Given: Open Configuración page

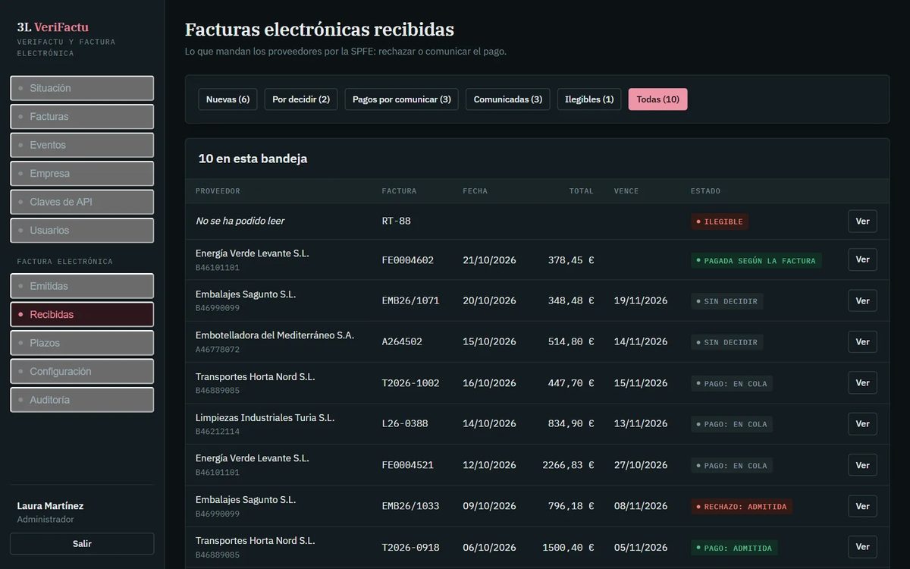Looking at the screenshot, I should [82, 372].
